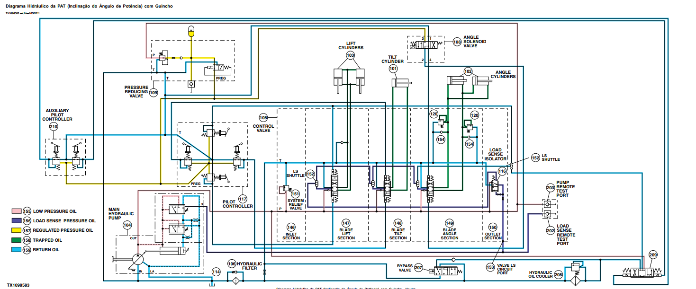Viewport: 696px width, 289px height.
Task: Click the 'ANGLE SOLENOID VALVE' label
Action: click(x=475, y=42)
